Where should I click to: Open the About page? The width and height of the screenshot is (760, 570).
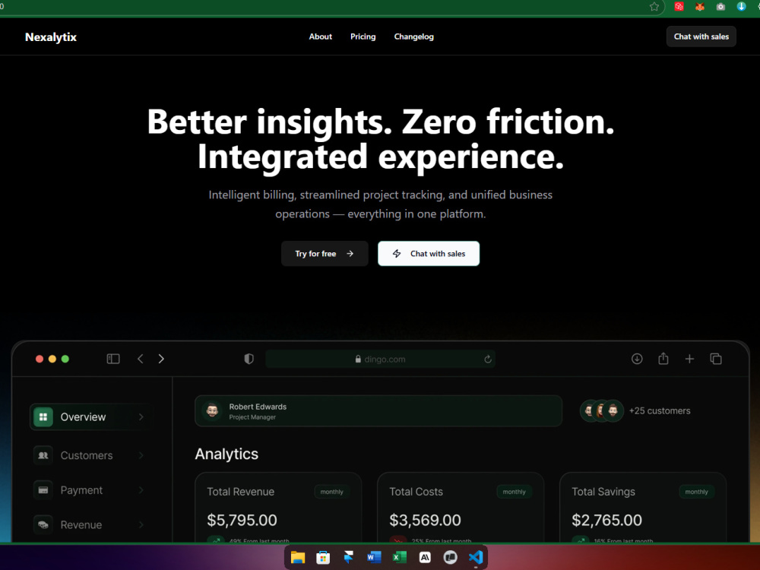321,36
